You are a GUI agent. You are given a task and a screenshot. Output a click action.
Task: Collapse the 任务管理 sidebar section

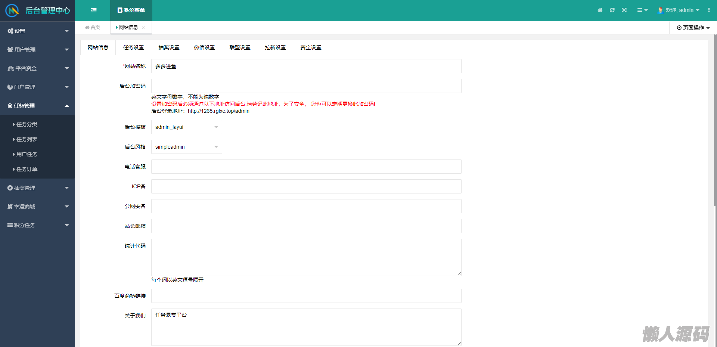37,106
